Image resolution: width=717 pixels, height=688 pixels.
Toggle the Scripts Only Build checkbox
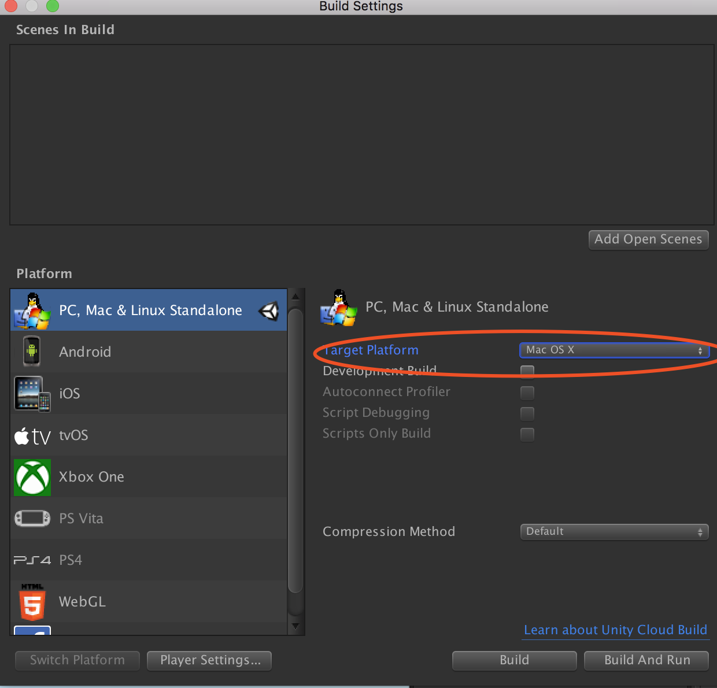527,434
